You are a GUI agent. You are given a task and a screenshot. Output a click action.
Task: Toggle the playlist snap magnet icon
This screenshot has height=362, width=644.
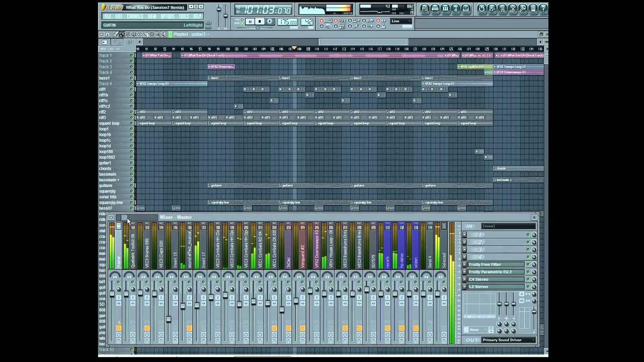(108, 34)
